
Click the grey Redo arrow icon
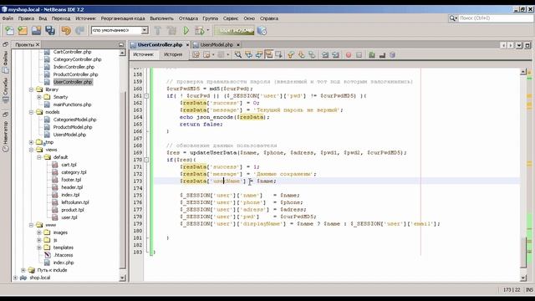click(80, 31)
